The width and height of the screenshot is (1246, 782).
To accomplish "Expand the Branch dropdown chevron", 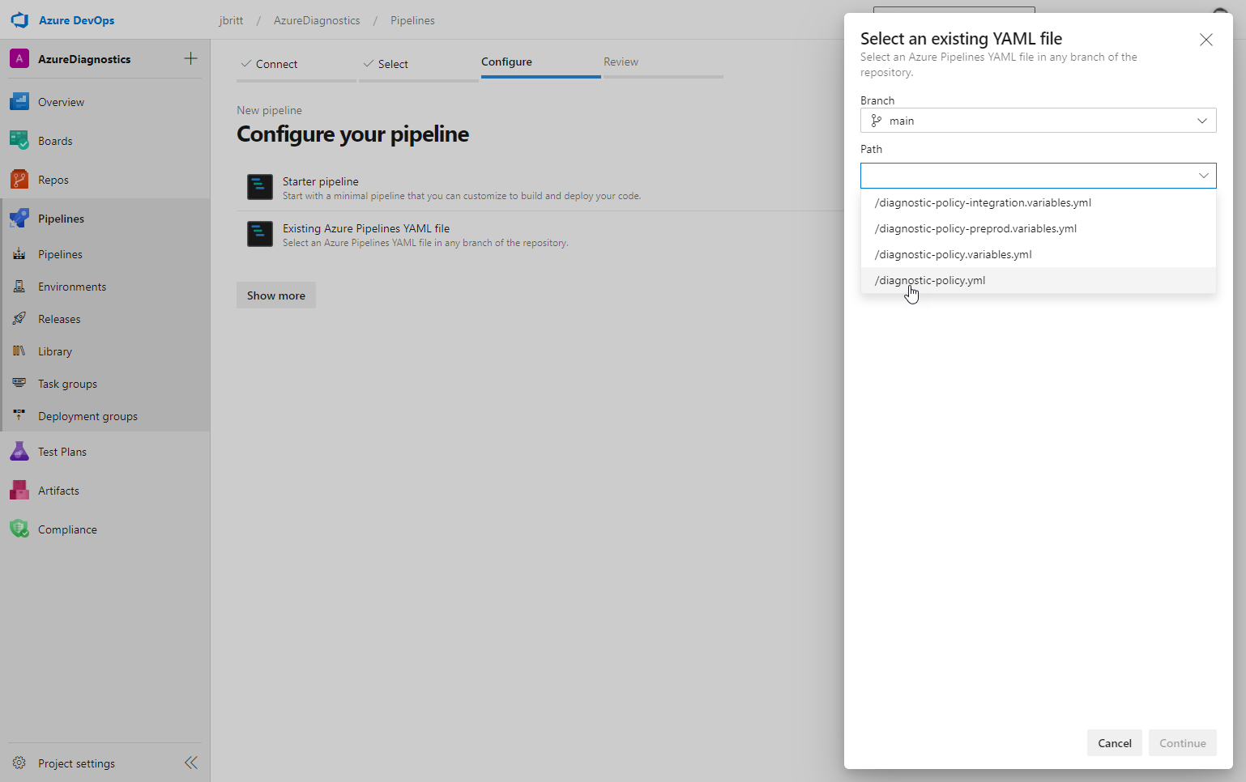I will (1202, 121).
